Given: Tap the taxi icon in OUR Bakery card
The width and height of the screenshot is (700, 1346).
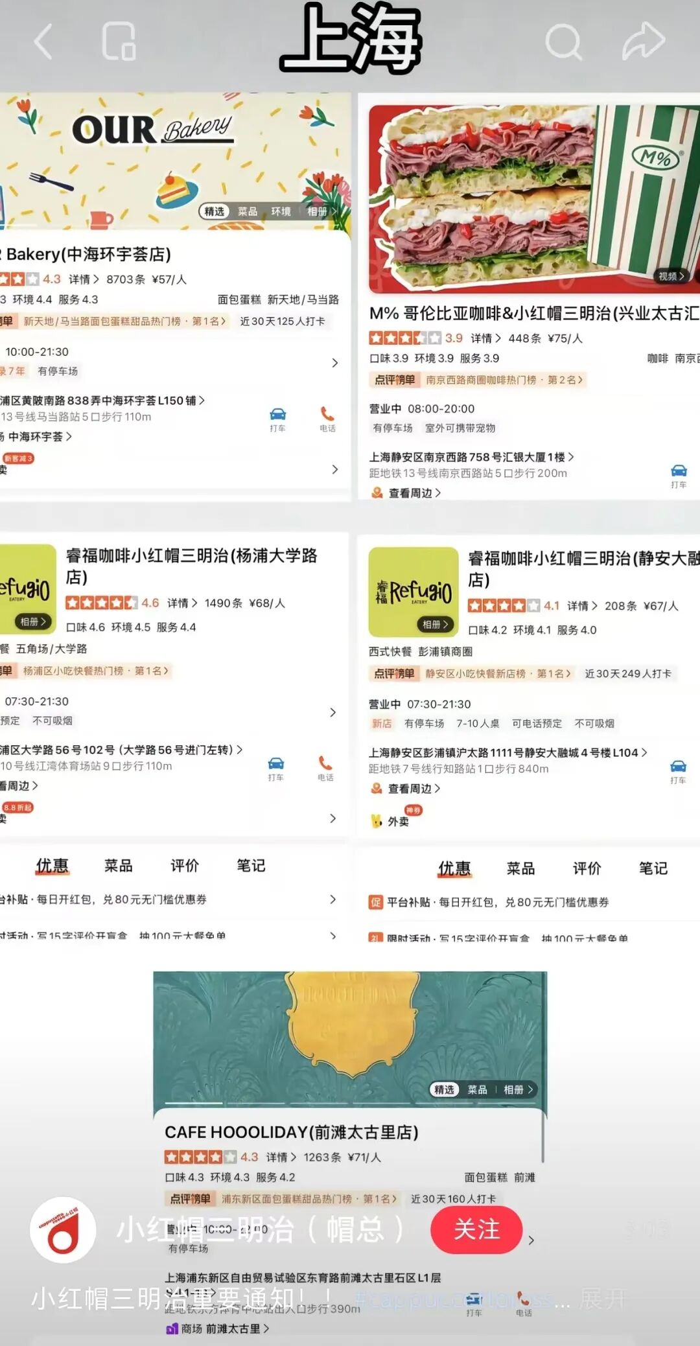Looking at the screenshot, I should click(x=277, y=419).
